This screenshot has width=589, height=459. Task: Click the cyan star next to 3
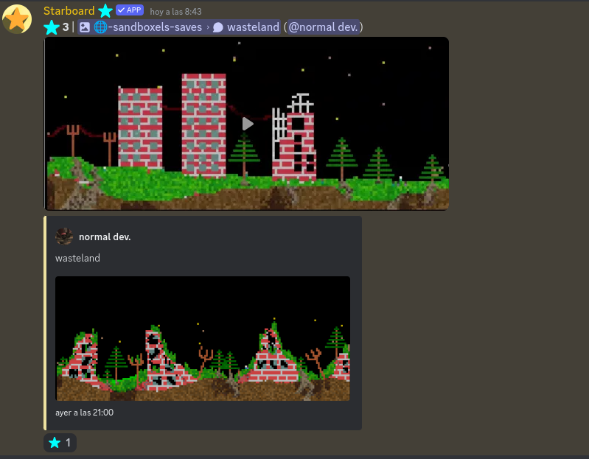(52, 27)
